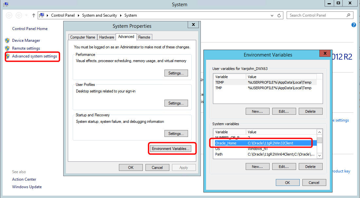Expand the address bar history dropdown
This screenshot has height=198, width=360.
(x=272, y=15)
